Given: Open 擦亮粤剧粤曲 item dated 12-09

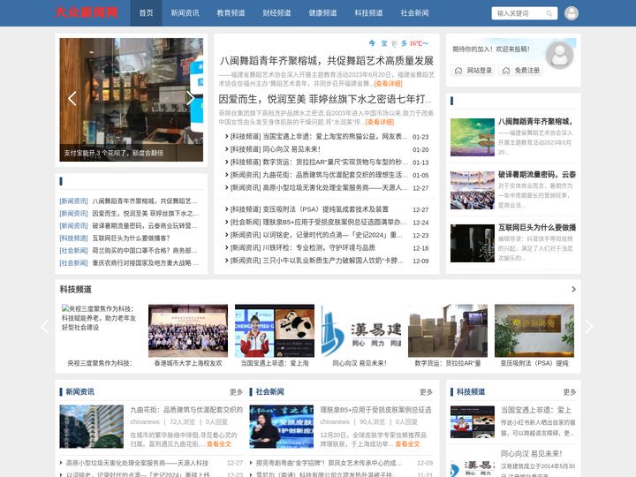Looking at the screenshot, I should click(329, 463).
